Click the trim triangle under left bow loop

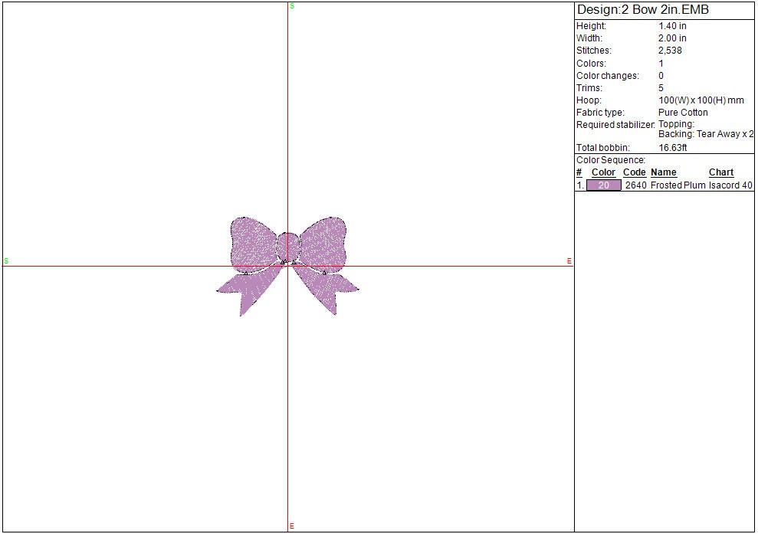[246, 272]
